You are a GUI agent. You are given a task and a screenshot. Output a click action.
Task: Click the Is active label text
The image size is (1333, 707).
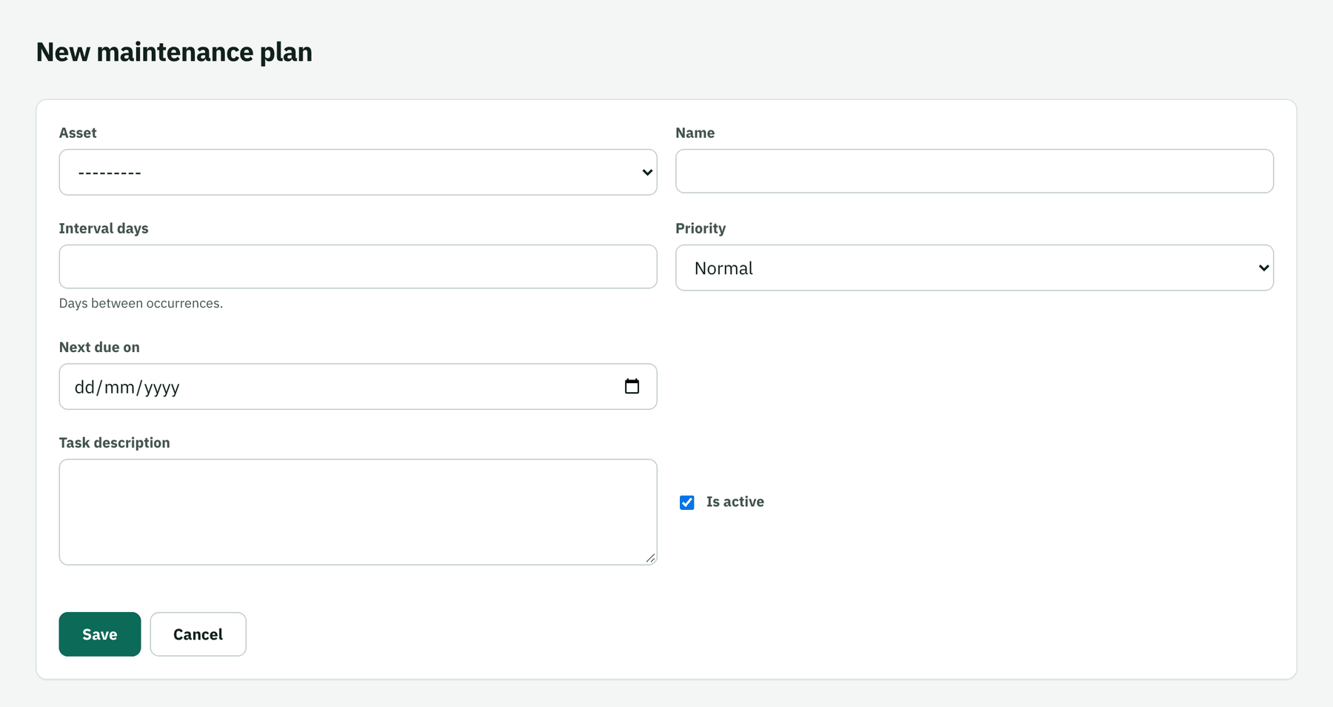(735, 502)
